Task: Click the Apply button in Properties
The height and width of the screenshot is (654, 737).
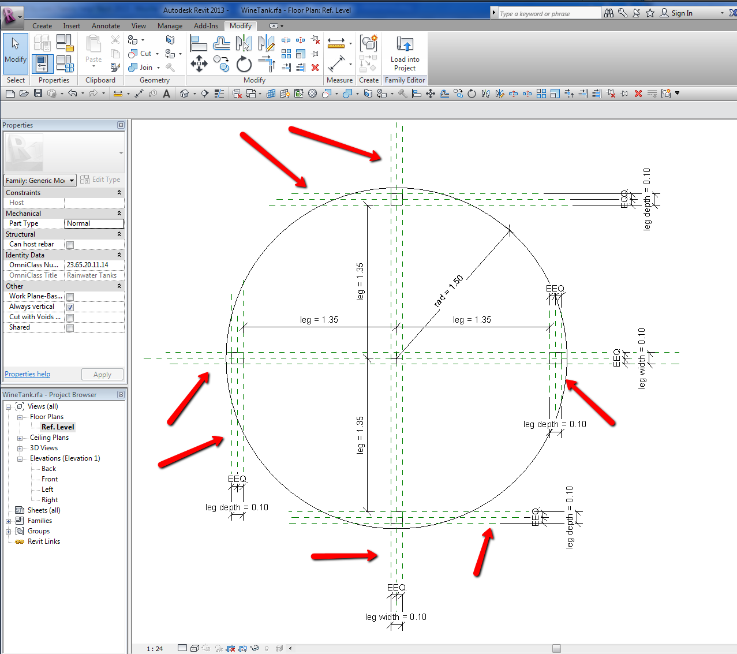Action: 102,375
